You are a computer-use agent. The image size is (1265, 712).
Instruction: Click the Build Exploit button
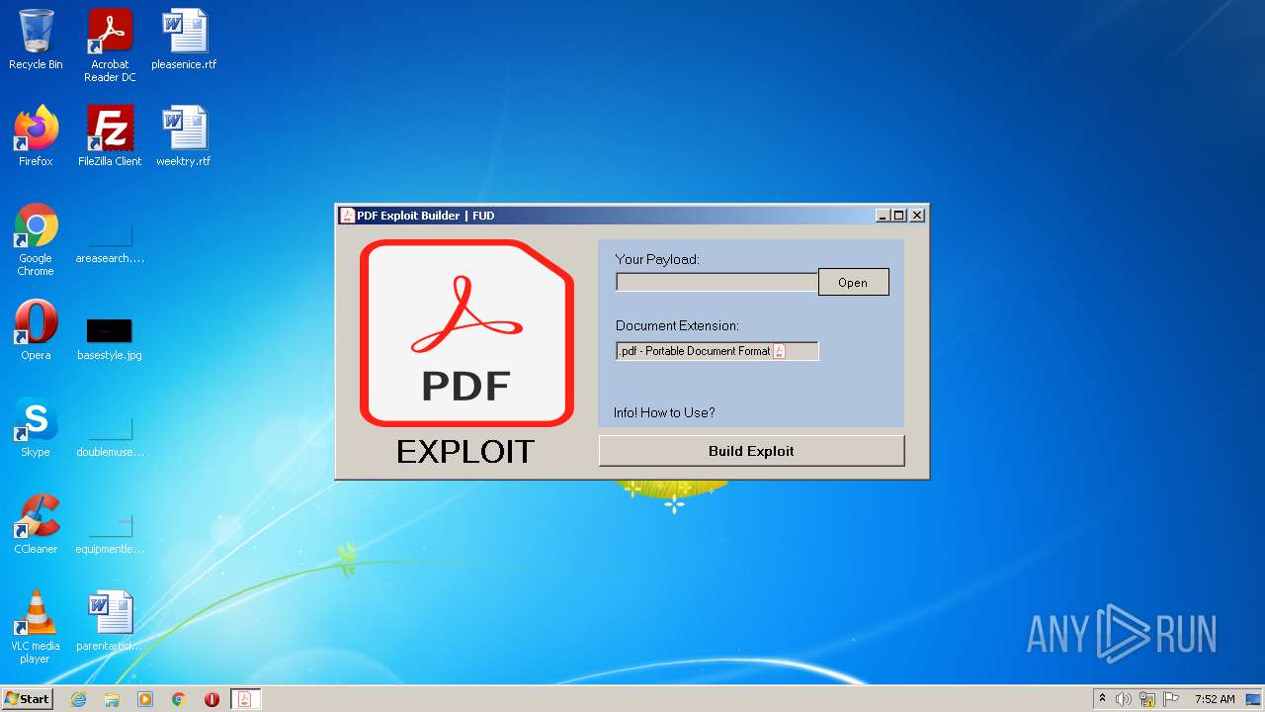tap(751, 451)
